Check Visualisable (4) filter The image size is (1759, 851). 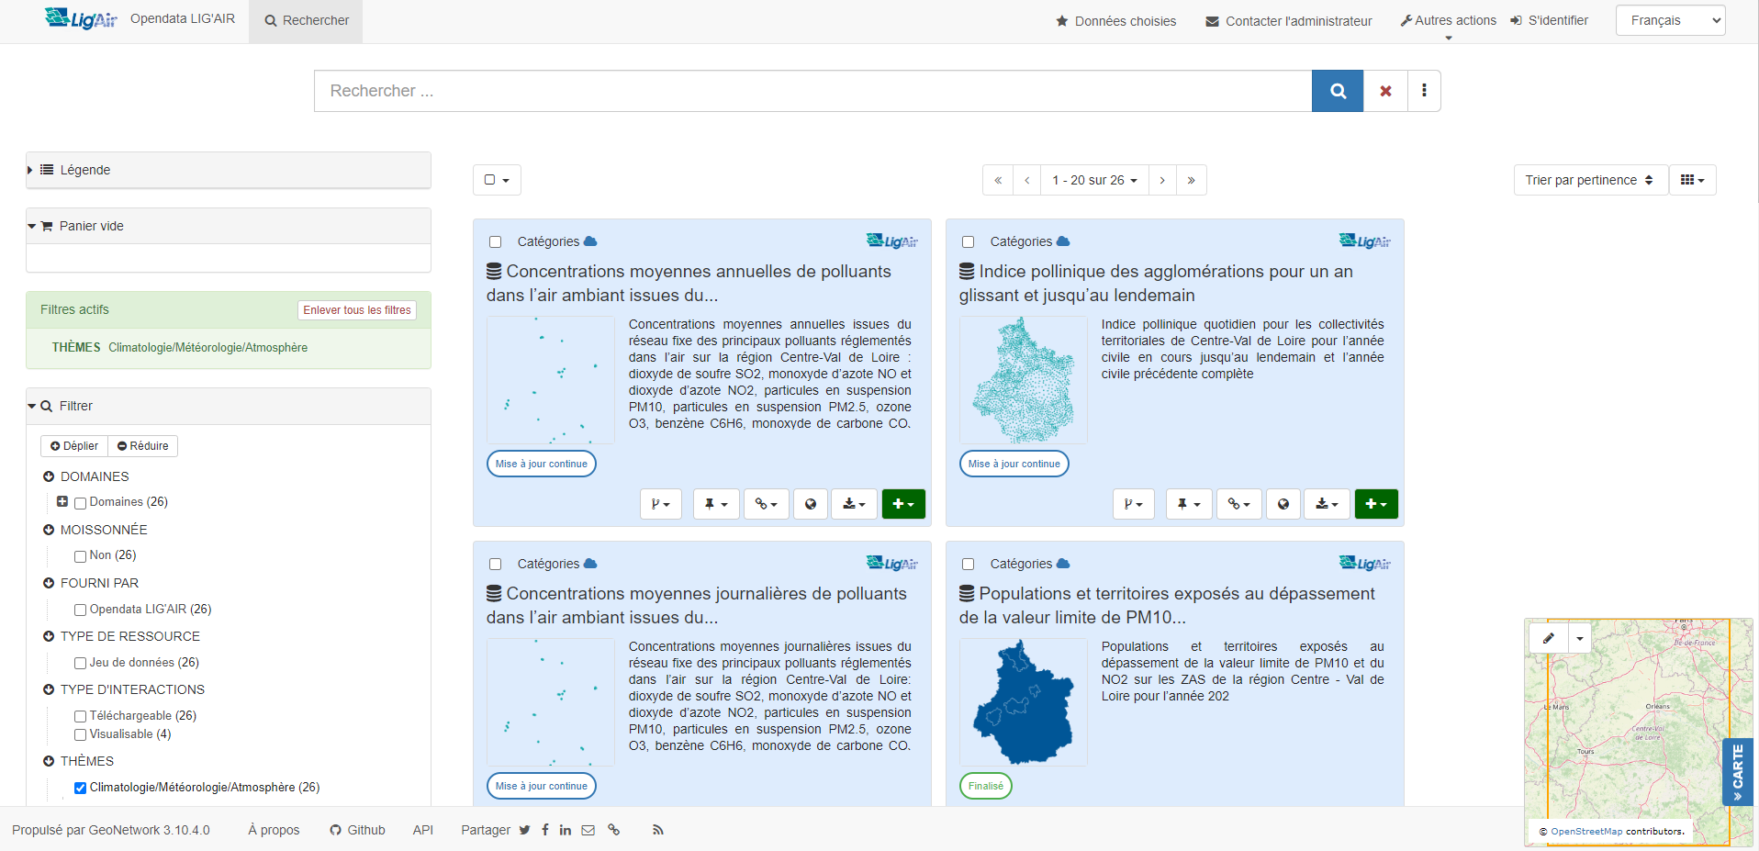point(81,734)
